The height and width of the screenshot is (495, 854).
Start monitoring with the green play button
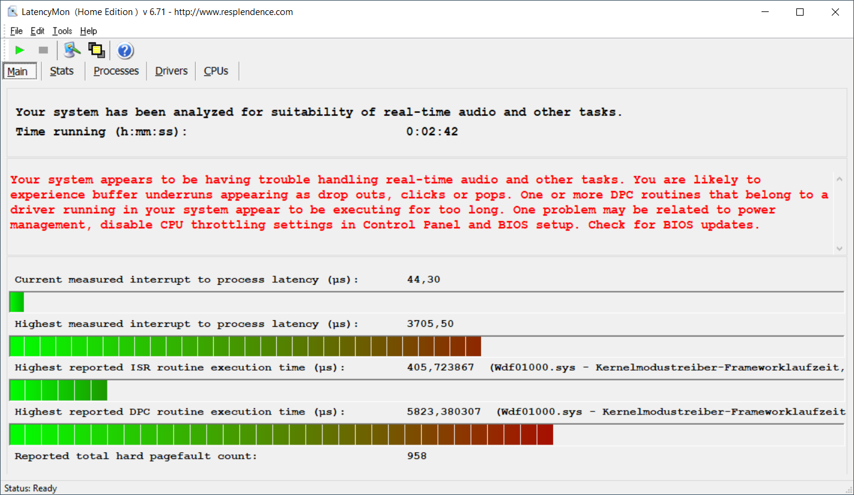click(x=20, y=50)
